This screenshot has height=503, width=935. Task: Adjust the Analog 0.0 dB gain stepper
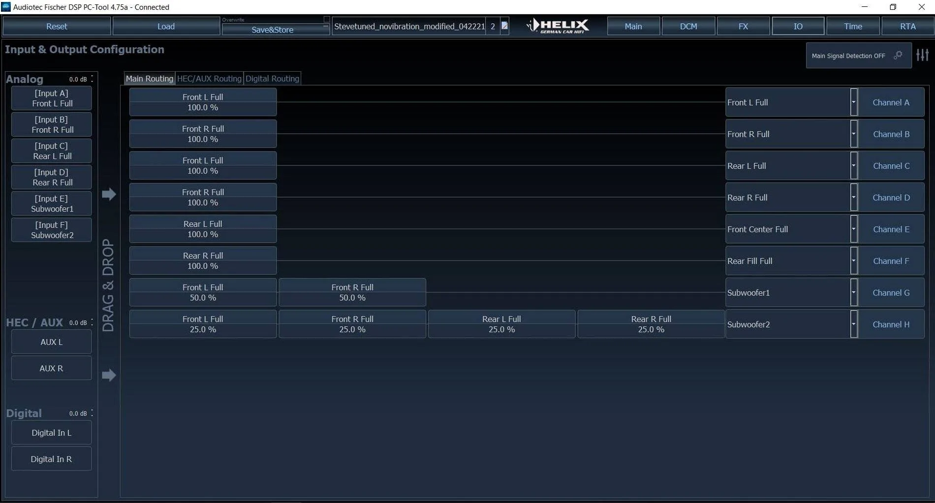coord(92,79)
